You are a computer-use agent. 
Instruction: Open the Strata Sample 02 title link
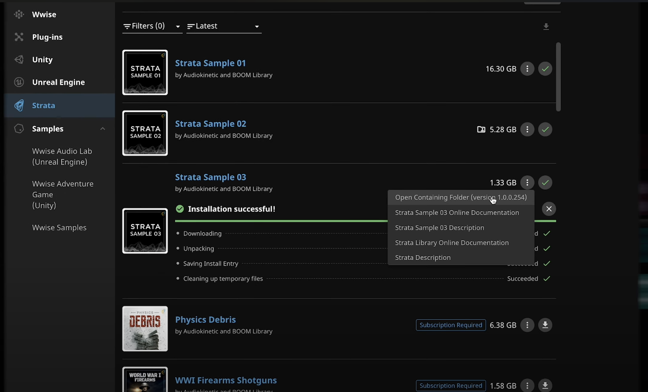210,124
